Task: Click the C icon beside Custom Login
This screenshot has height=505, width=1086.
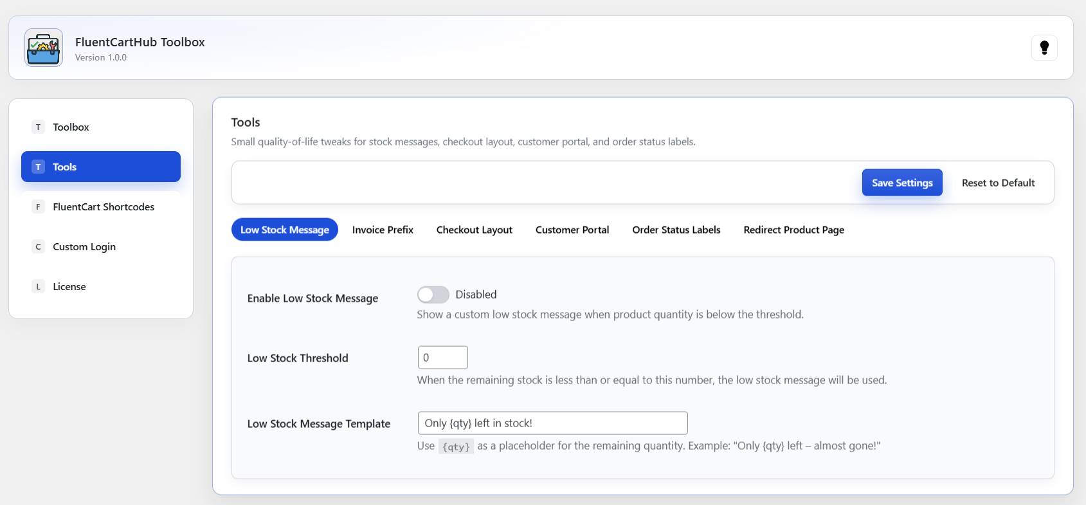Action: pyautogui.click(x=38, y=246)
